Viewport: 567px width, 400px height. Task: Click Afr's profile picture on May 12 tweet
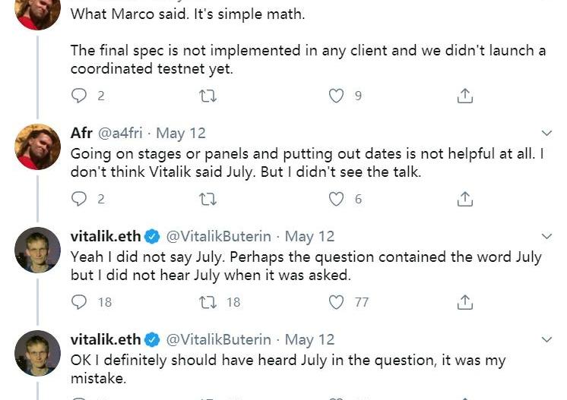click(38, 146)
